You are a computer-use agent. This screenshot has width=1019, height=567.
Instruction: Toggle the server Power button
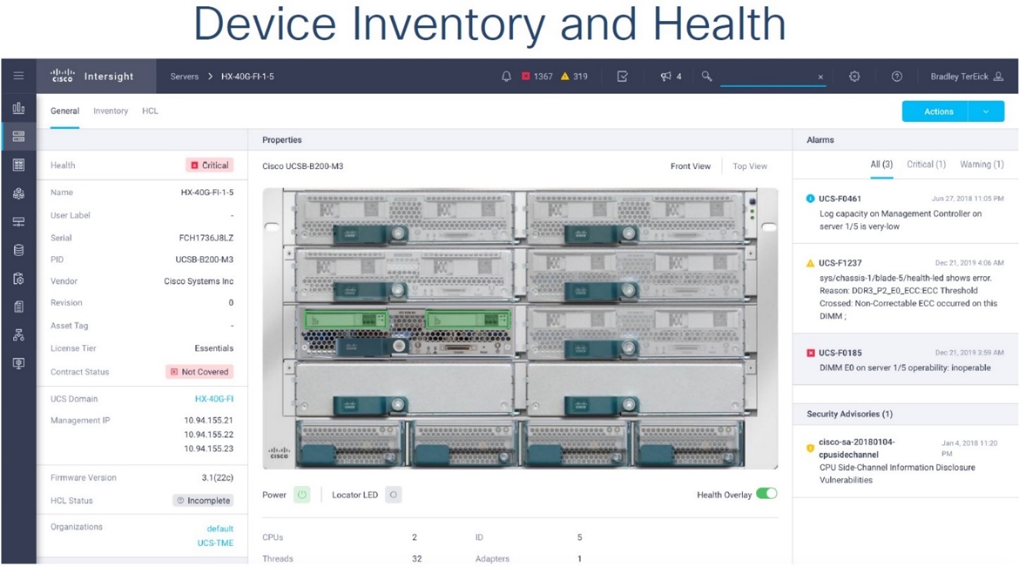[302, 494]
